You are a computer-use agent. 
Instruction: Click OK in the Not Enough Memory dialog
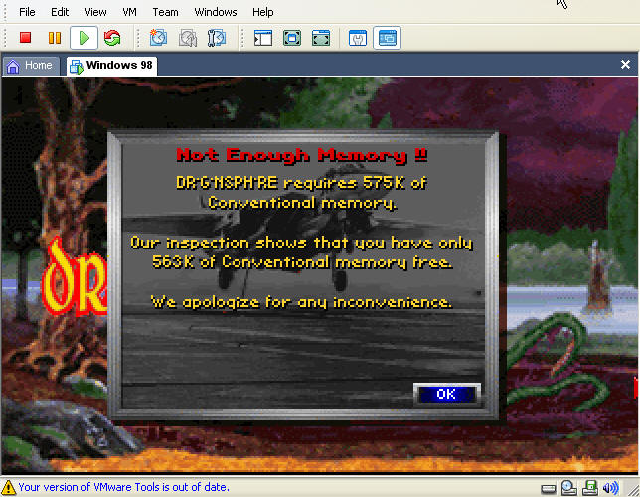click(447, 394)
